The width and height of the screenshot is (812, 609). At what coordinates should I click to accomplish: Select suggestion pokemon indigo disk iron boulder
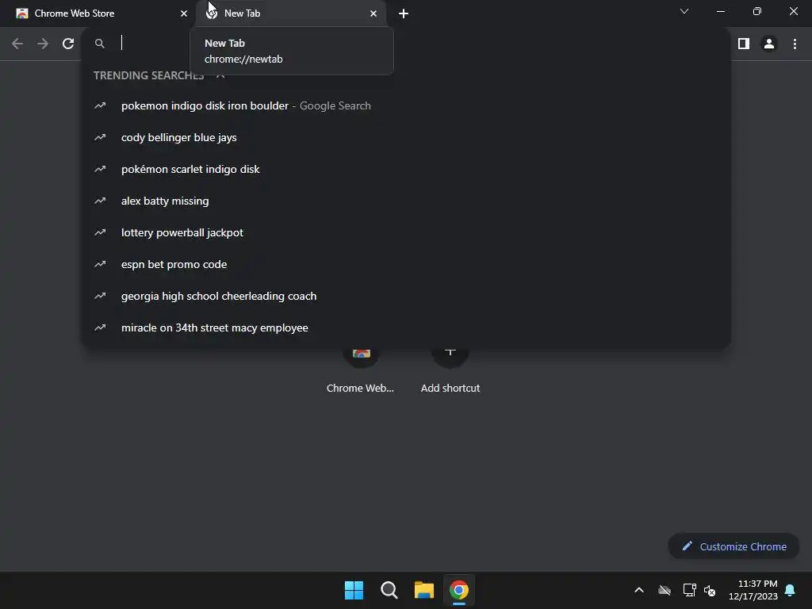tap(406, 105)
